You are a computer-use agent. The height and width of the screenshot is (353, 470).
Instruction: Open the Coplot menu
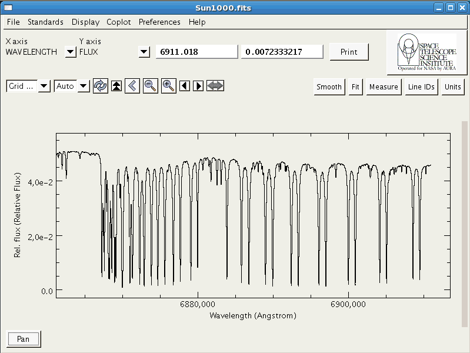119,22
